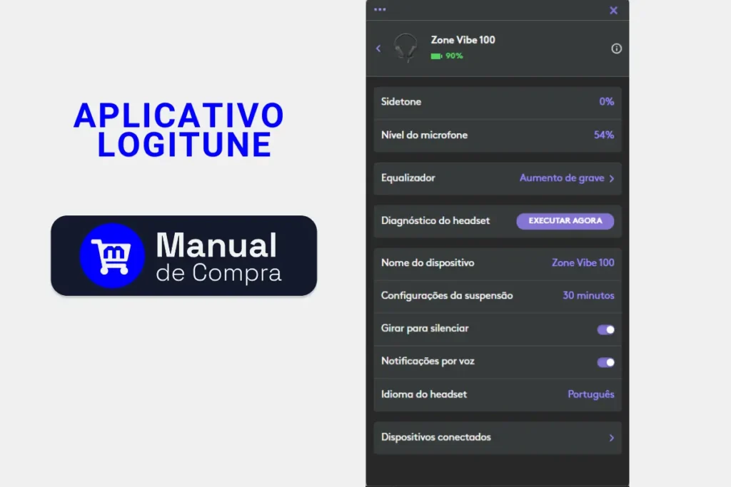Edit device name value Zone Vibe 100
This screenshot has height=487, width=731.
point(583,262)
